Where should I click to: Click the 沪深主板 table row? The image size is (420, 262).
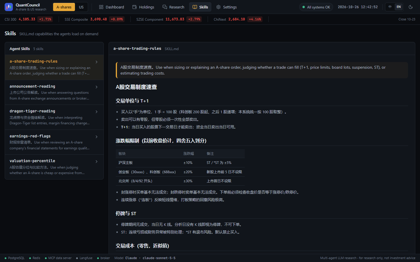click(180, 163)
